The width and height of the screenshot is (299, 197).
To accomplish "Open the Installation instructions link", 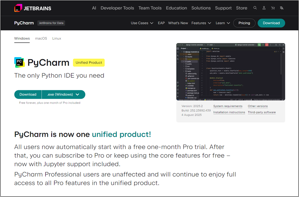I will click(x=229, y=112).
